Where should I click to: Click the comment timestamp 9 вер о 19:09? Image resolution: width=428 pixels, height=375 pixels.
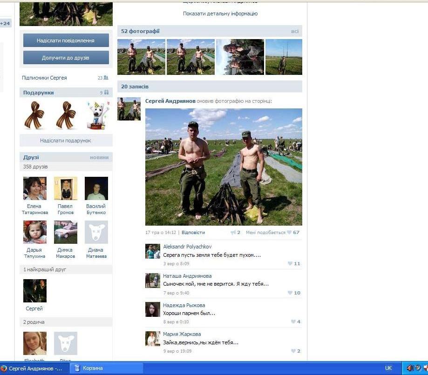[177, 351]
